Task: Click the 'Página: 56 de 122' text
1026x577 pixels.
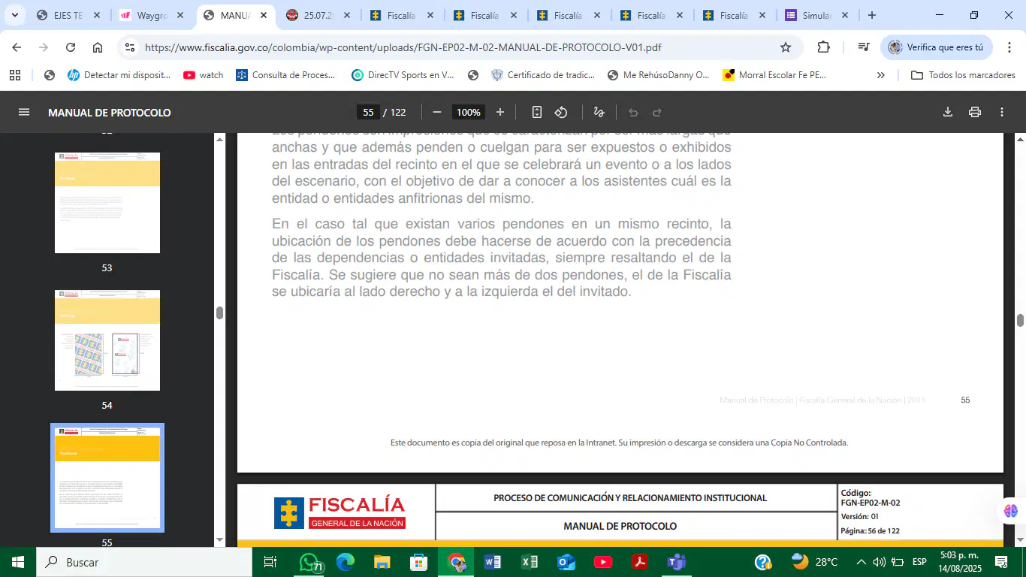Action: pyautogui.click(x=870, y=531)
